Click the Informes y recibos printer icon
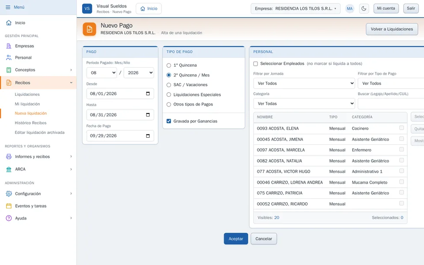Screen dimensions: 424x265 coord(9,156)
